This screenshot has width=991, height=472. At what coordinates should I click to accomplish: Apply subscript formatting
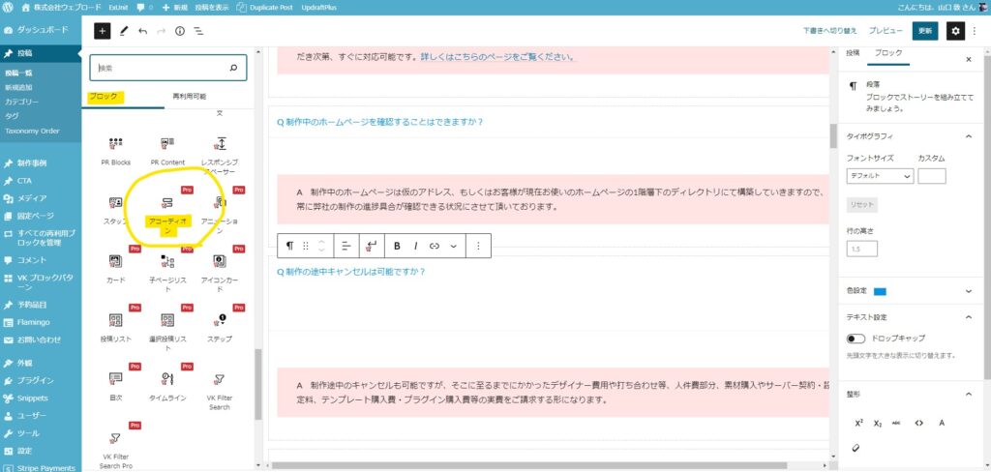(x=877, y=423)
